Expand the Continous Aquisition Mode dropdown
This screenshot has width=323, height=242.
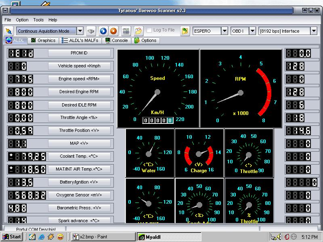click(x=80, y=31)
